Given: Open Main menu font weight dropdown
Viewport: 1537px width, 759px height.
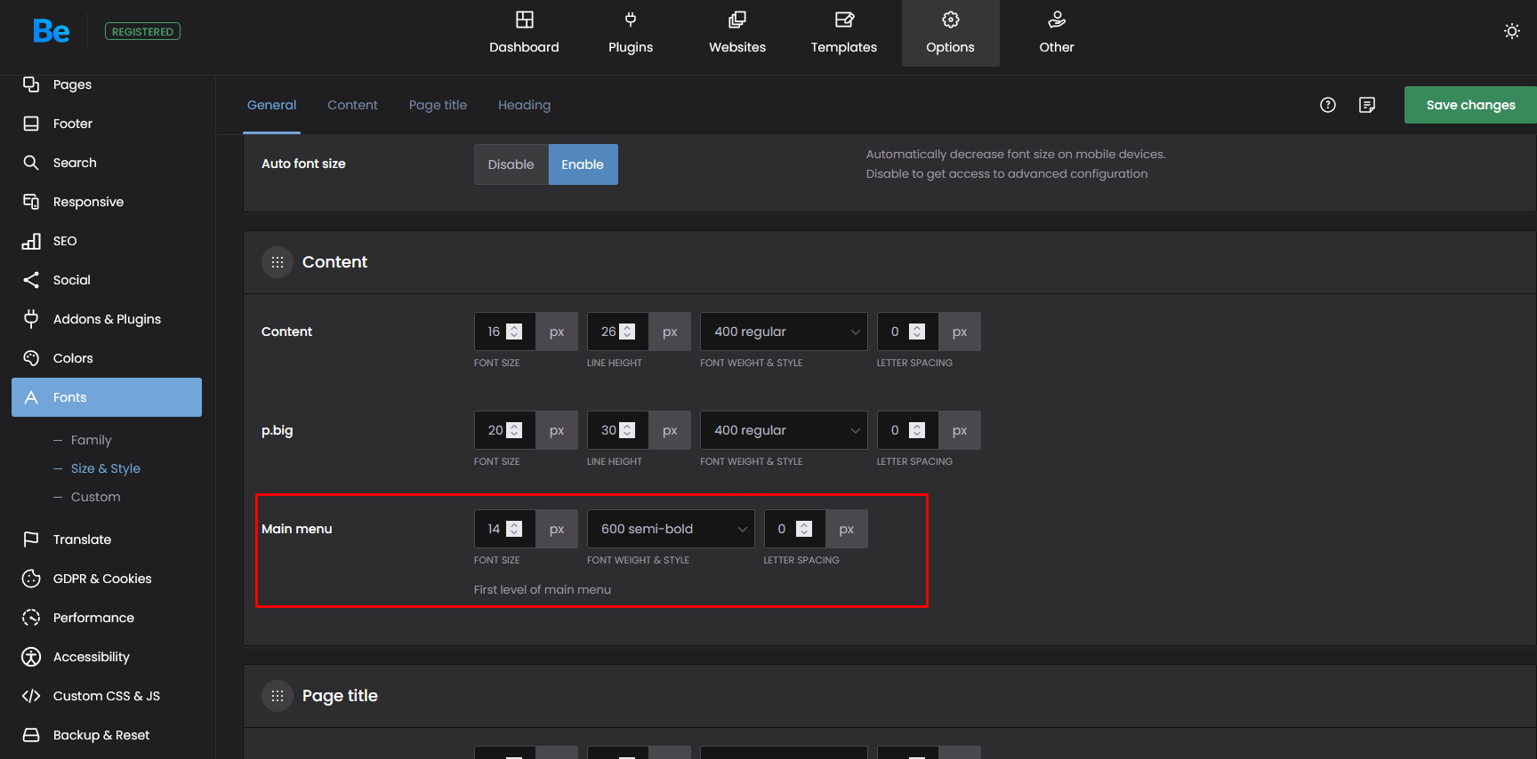Looking at the screenshot, I should click(671, 529).
